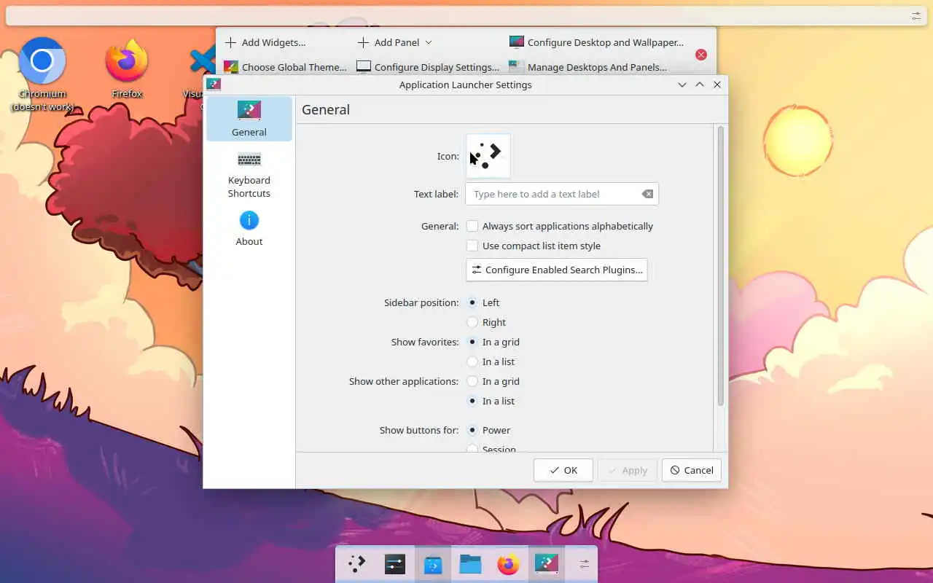Click the Cancel button

pos(692,470)
